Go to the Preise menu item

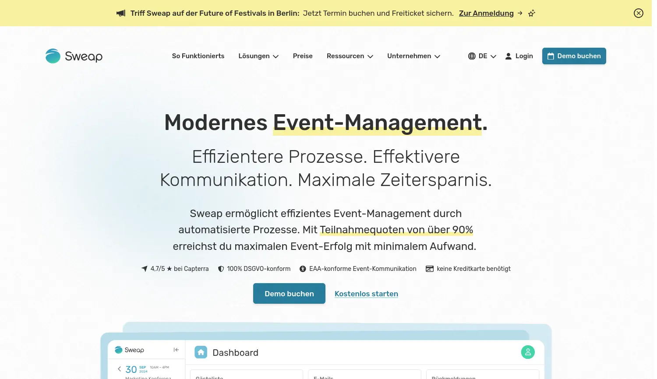[x=303, y=56]
